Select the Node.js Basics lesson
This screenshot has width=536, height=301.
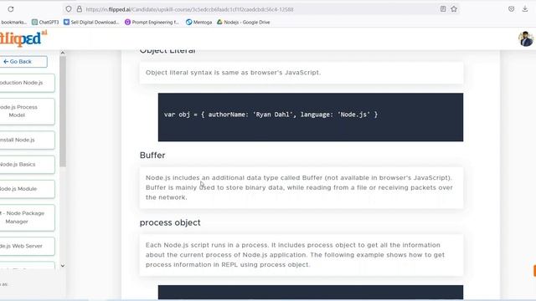(x=27, y=165)
